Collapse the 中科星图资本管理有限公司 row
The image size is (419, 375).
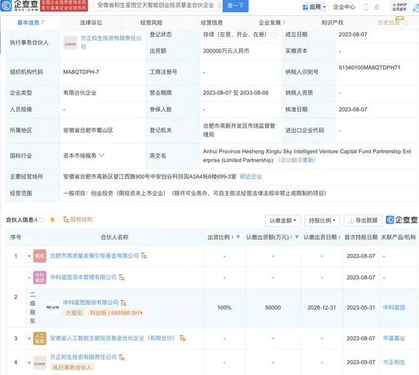pyautogui.click(x=29, y=277)
